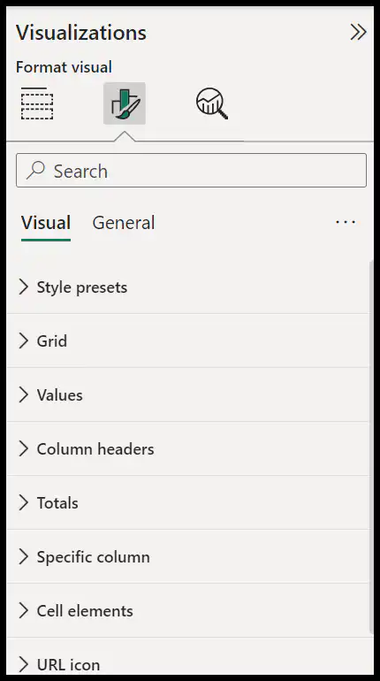Select the Visual tab
380x681 pixels.
pos(46,223)
